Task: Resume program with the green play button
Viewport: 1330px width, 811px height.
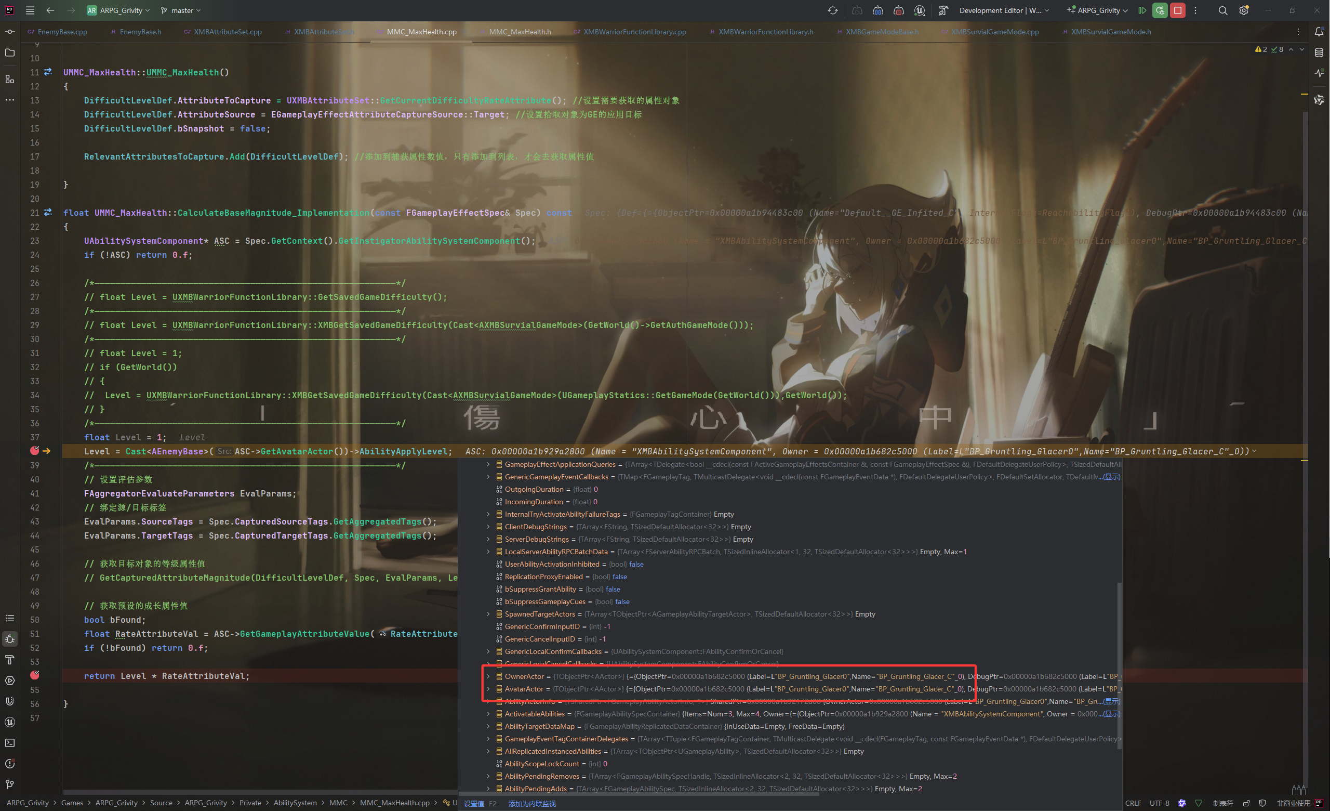Action: point(1141,10)
